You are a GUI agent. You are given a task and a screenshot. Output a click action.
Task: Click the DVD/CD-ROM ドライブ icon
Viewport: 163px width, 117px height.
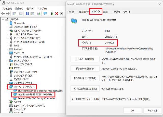[x=11, y=27]
